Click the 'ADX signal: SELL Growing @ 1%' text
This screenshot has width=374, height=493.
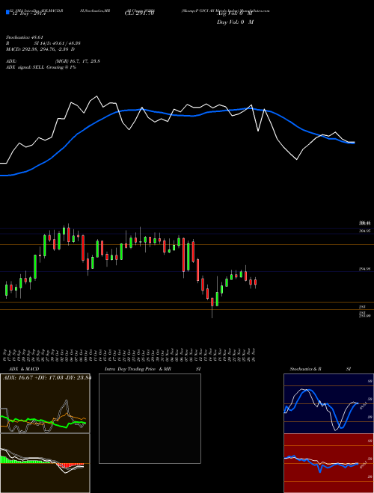41,67
